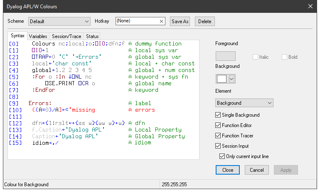Toggle the Session Input checkbox
The height and width of the screenshot is (192, 320).
pyautogui.click(x=219, y=146)
